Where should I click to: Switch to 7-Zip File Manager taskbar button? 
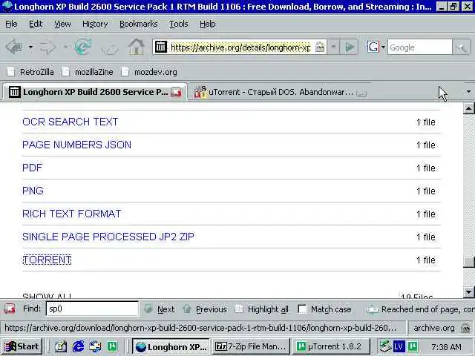coord(251,346)
